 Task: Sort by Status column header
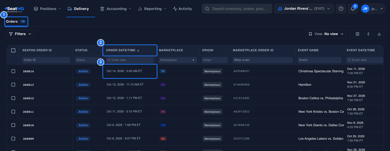pyautogui.click(x=81, y=50)
